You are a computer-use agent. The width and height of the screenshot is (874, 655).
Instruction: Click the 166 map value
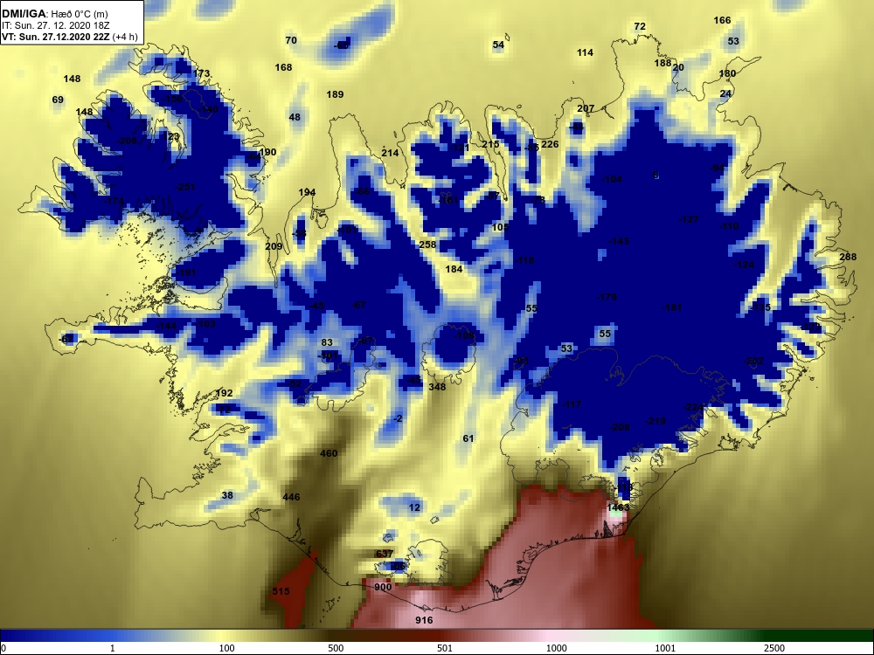pyautogui.click(x=722, y=20)
